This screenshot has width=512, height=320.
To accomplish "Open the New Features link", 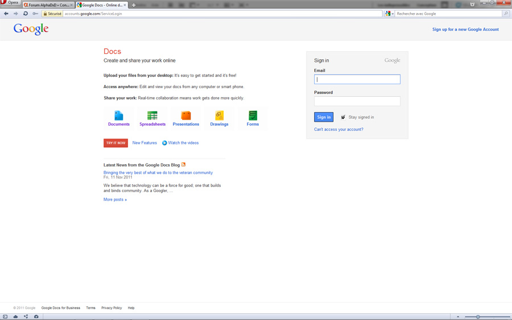I will 144,143.
